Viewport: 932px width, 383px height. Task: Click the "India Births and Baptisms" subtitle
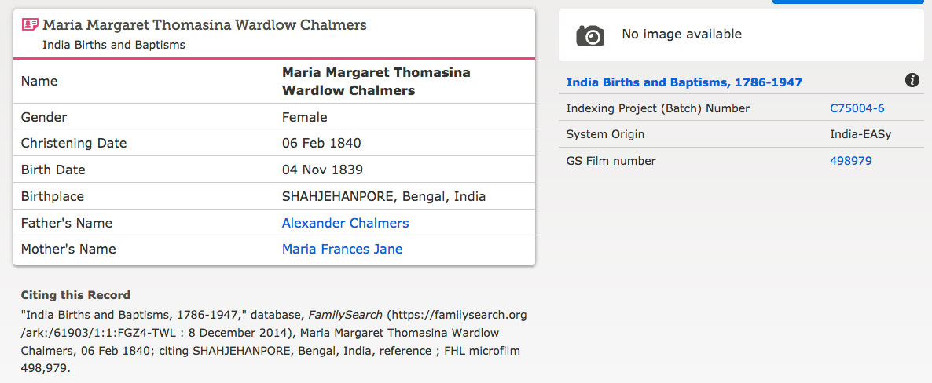114,45
